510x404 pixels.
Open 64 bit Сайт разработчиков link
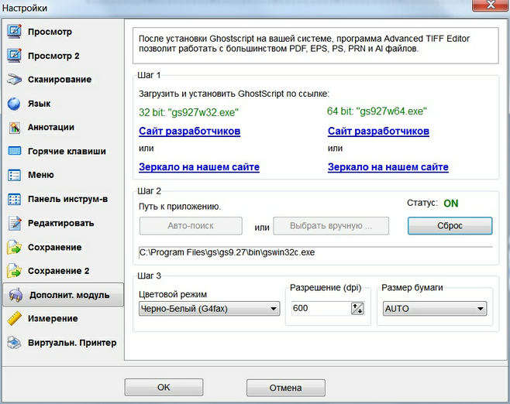(x=378, y=132)
